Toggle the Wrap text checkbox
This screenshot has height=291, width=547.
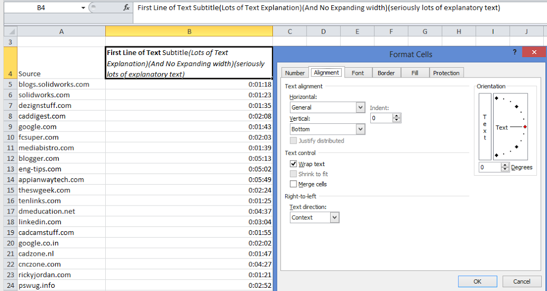tap(293, 164)
